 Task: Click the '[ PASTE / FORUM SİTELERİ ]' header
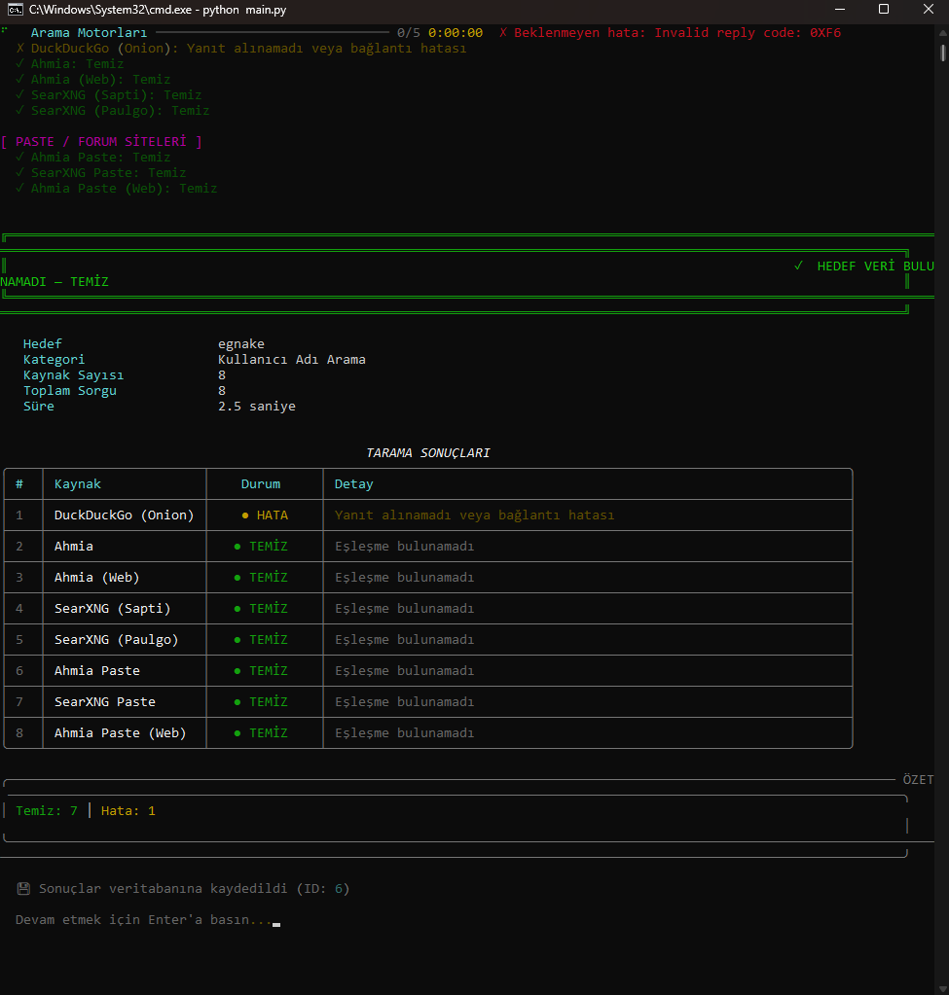click(101, 141)
